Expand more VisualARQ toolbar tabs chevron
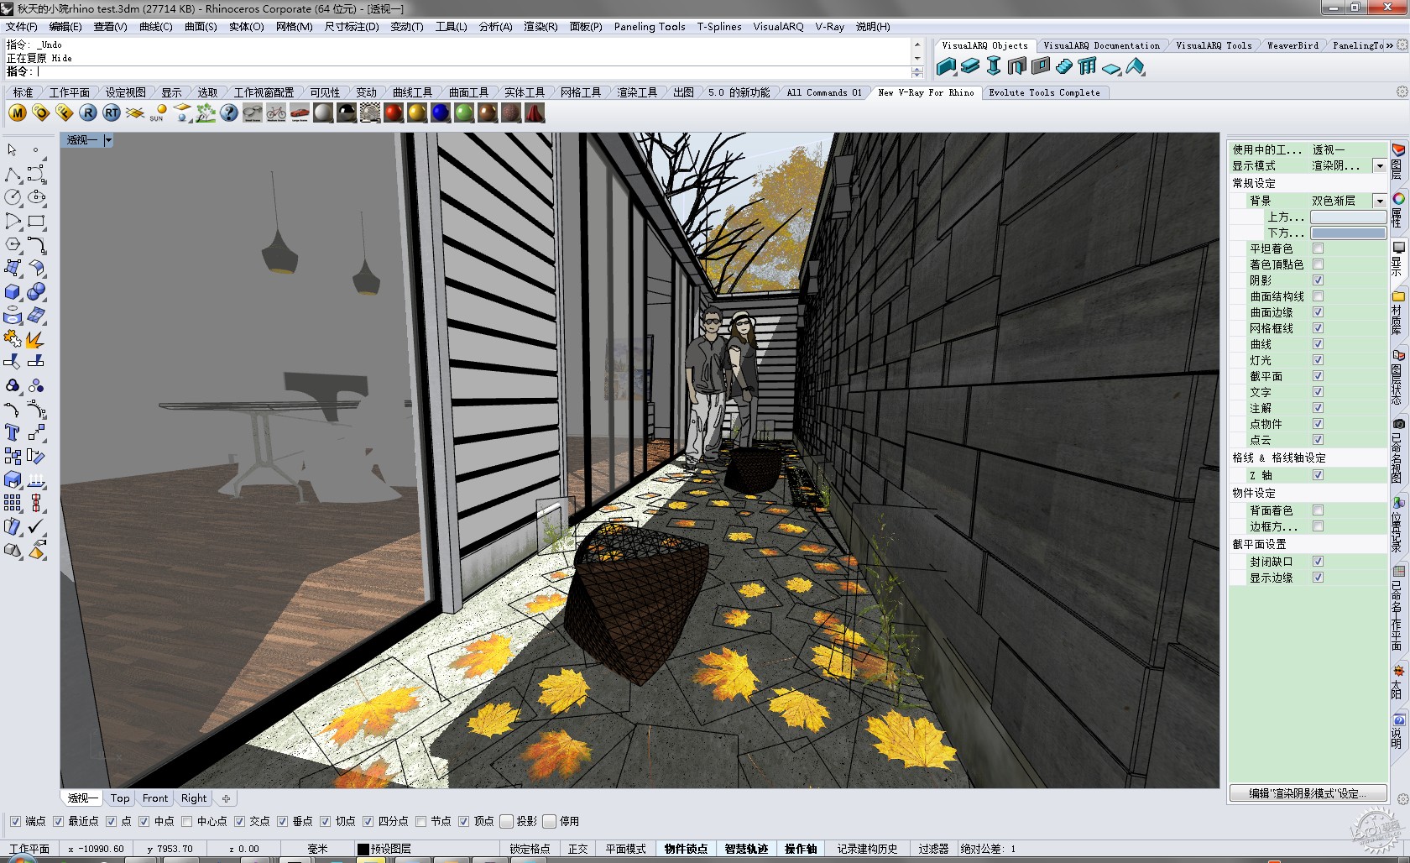 click(x=1390, y=45)
